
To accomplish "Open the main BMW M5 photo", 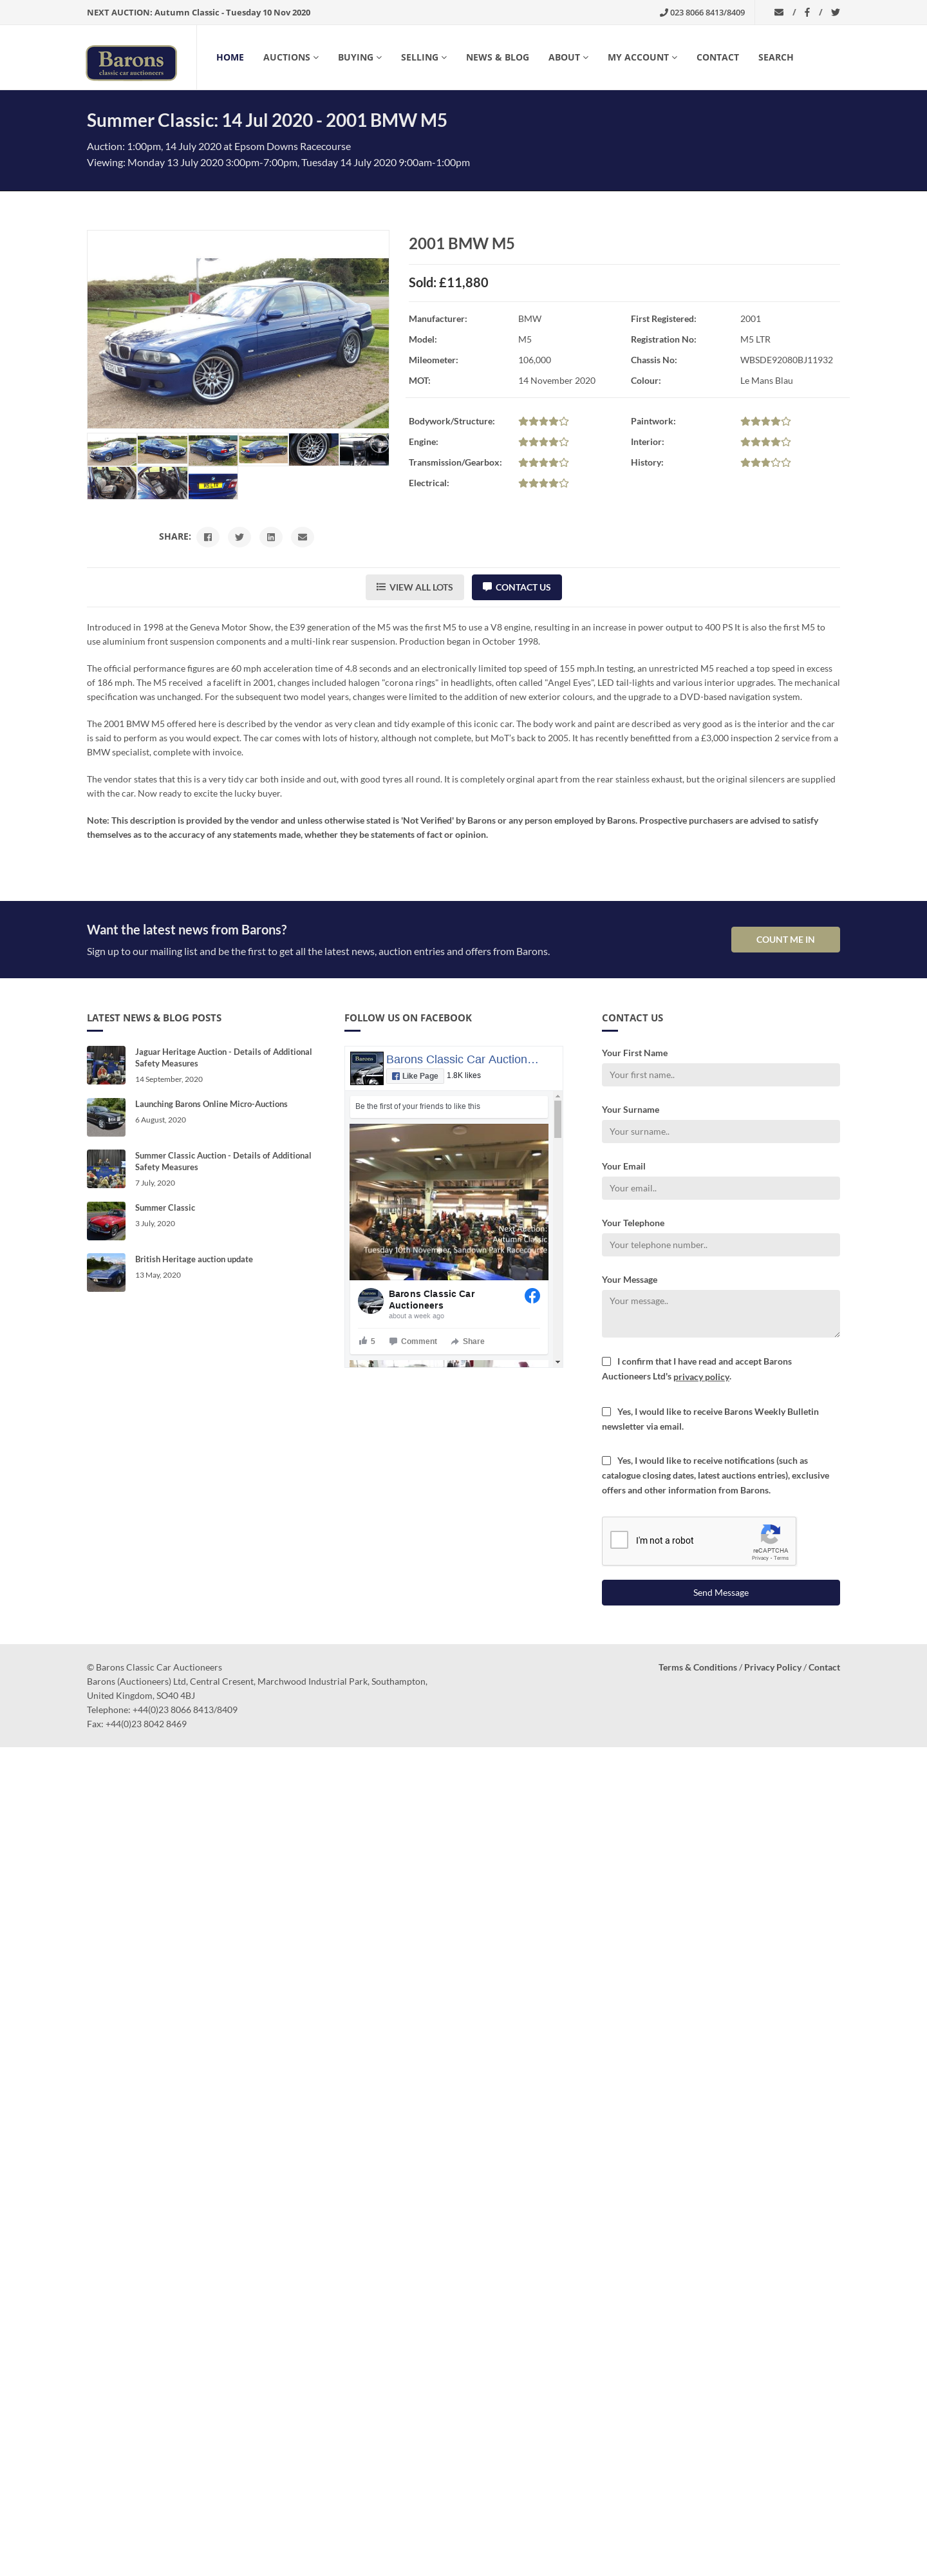I will click(238, 342).
